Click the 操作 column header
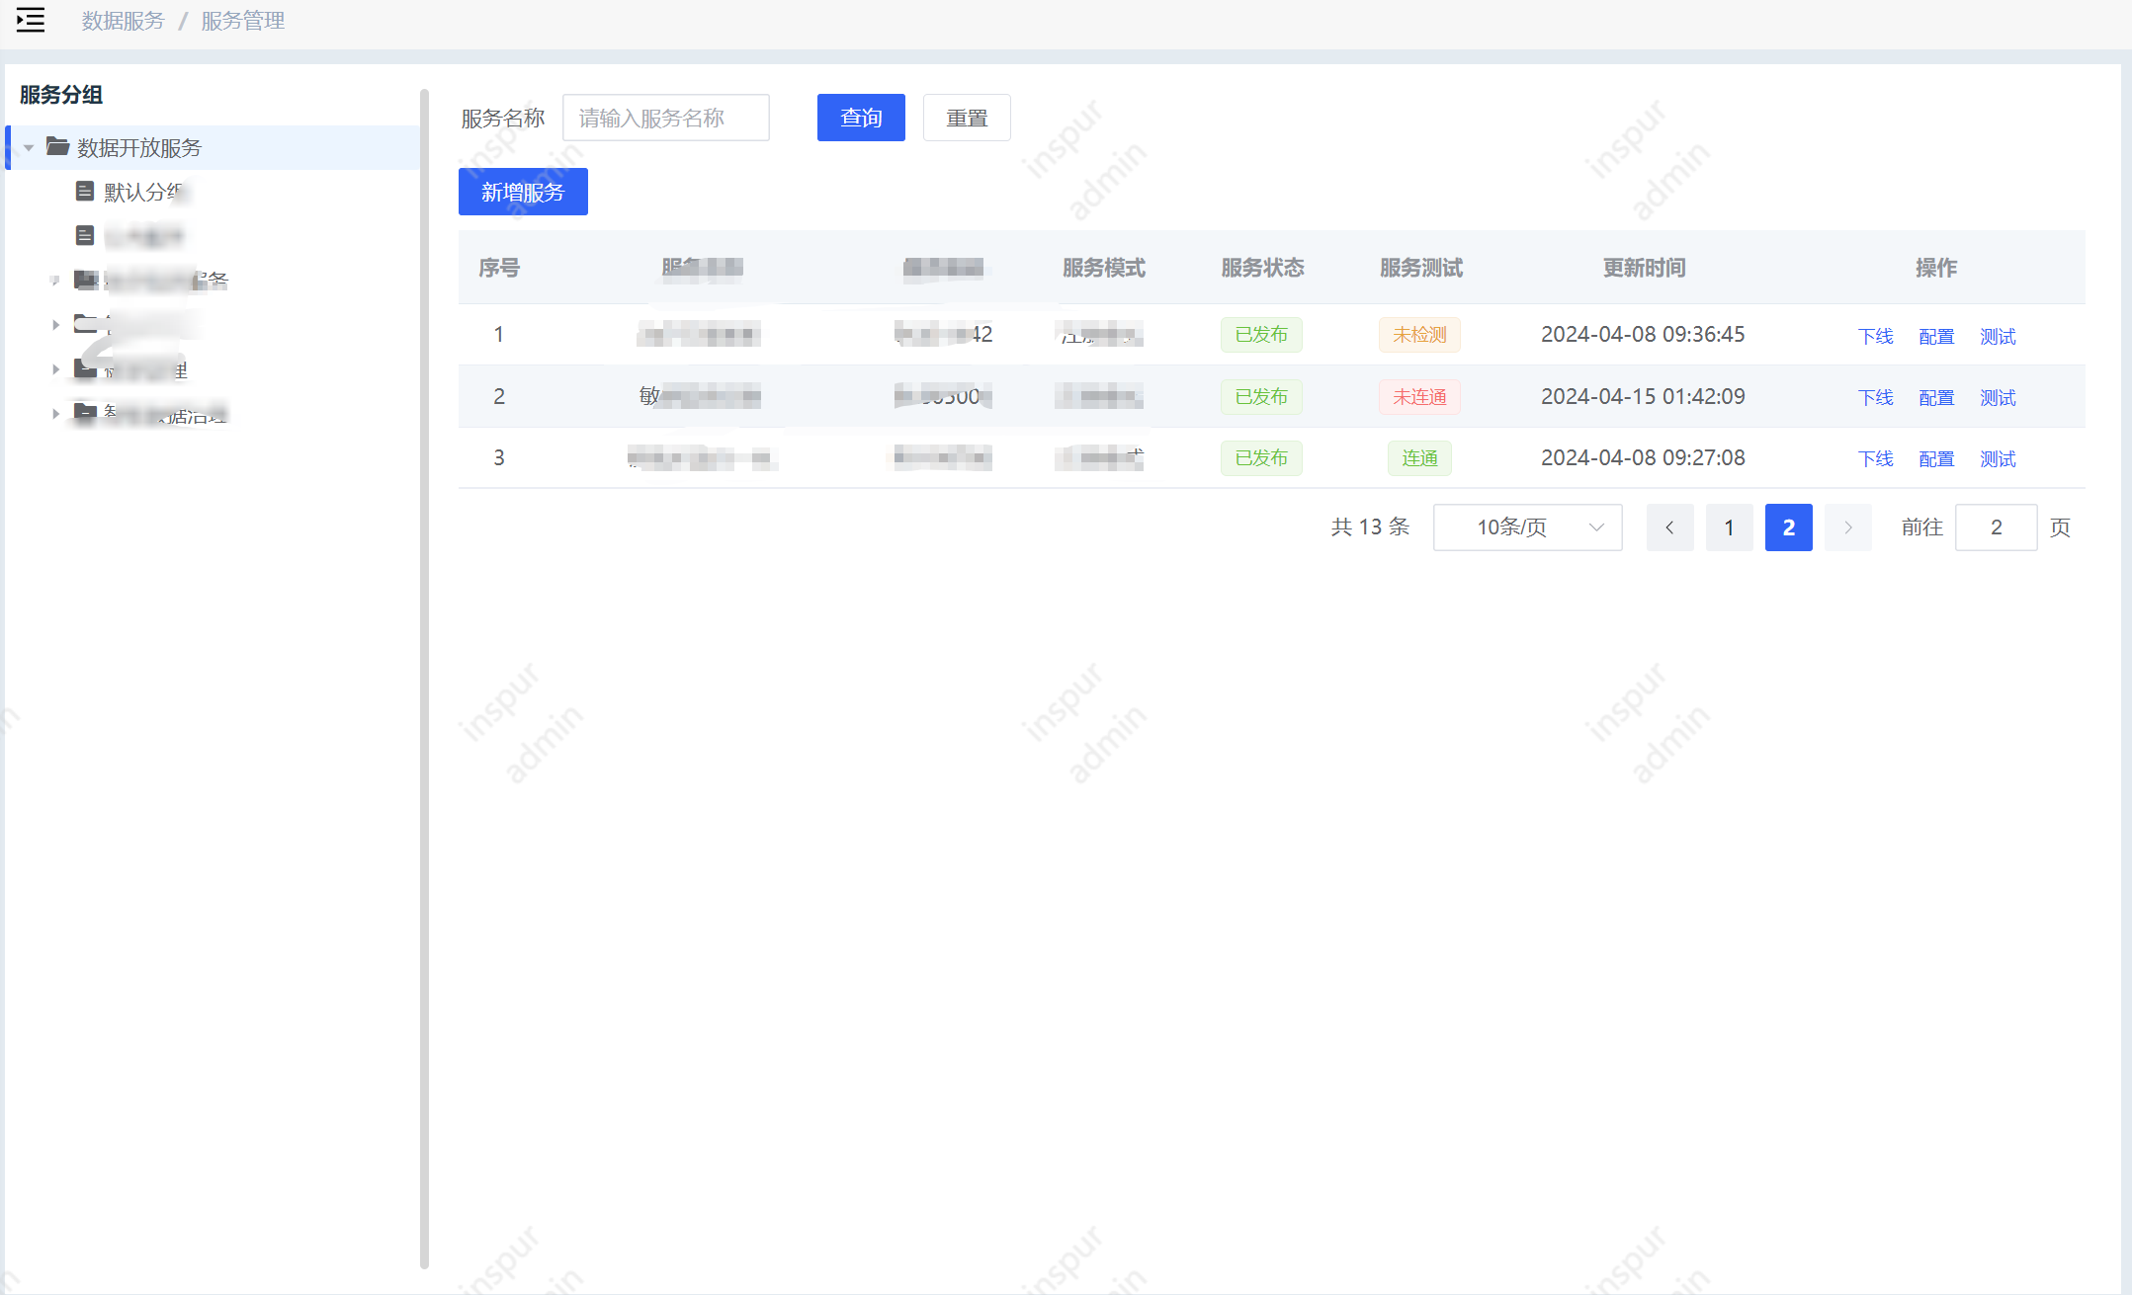Image resolution: width=2132 pixels, height=1295 pixels. tap(1936, 268)
